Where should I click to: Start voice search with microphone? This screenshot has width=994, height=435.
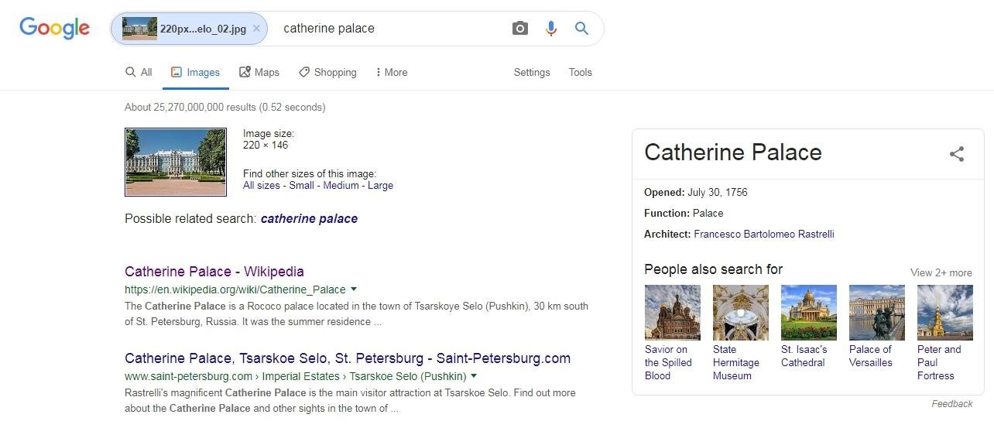[x=550, y=29]
